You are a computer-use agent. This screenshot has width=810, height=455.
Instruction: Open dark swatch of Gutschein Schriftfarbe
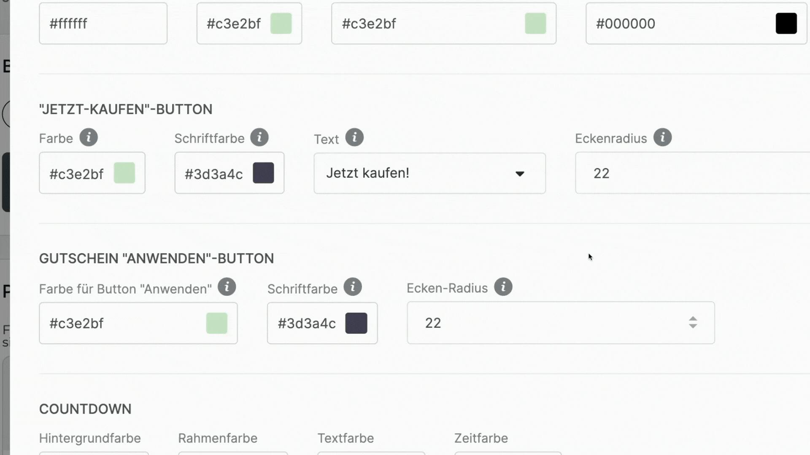click(x=356, y=323)
